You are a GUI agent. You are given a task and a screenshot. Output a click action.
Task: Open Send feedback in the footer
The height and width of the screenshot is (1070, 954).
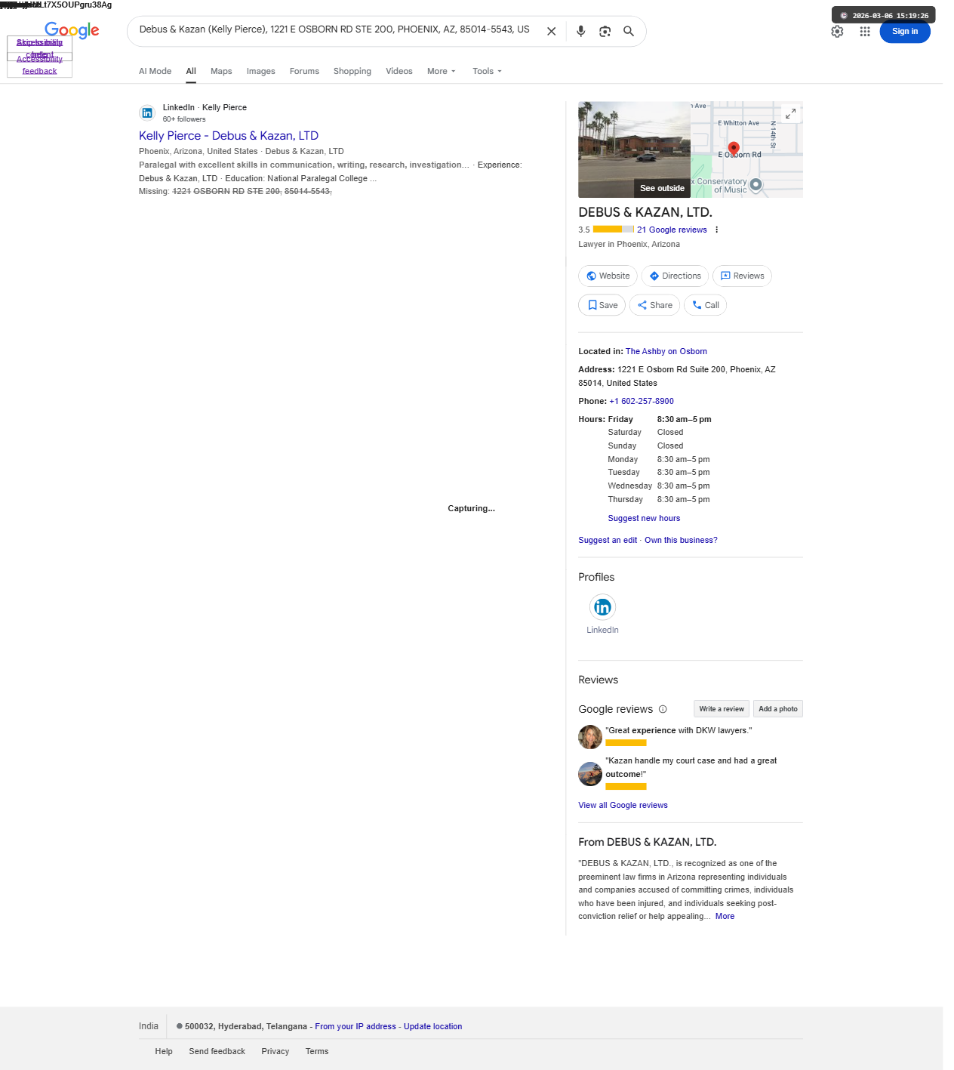[x=217, y=1051]
